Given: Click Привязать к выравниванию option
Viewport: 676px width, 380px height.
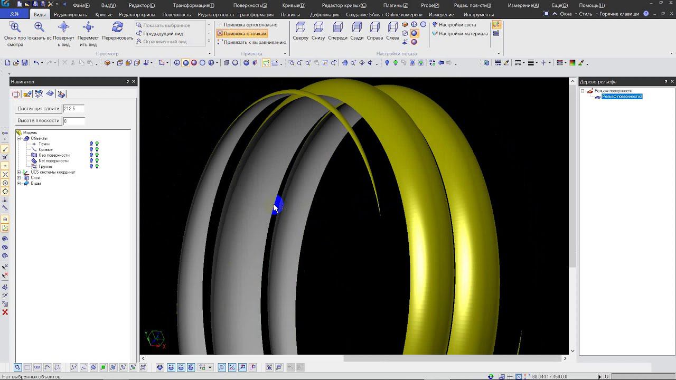Looking at the screenshot, I should [x=251, y=42].
